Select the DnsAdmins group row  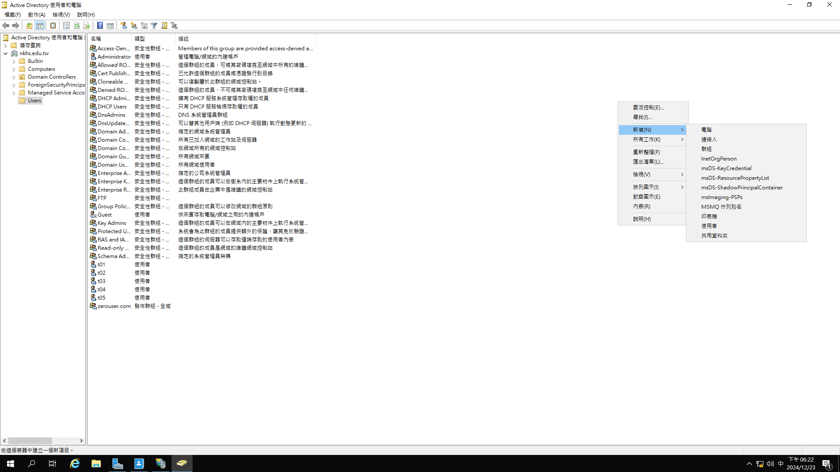[x=201, y=115]
